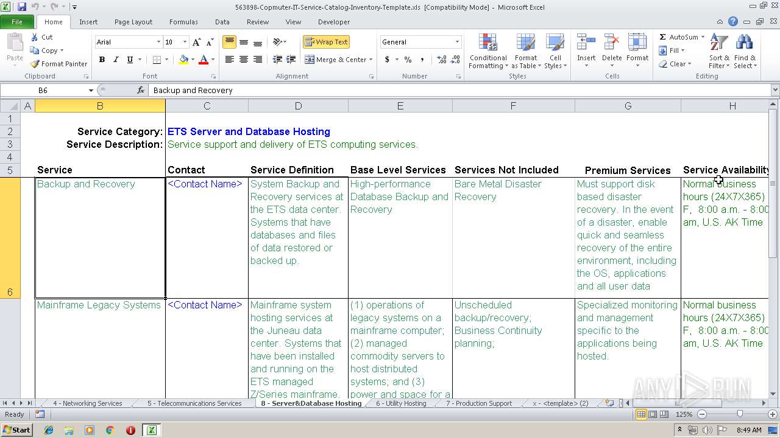780x438 pixels.
Task: Switch to Data ribbon tab
Action: click(x=222, y=22)
